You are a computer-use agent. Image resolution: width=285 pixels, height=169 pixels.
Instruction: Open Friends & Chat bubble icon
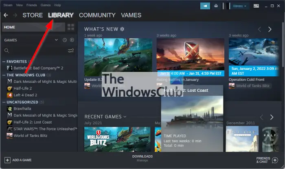(x=275, y=160)
